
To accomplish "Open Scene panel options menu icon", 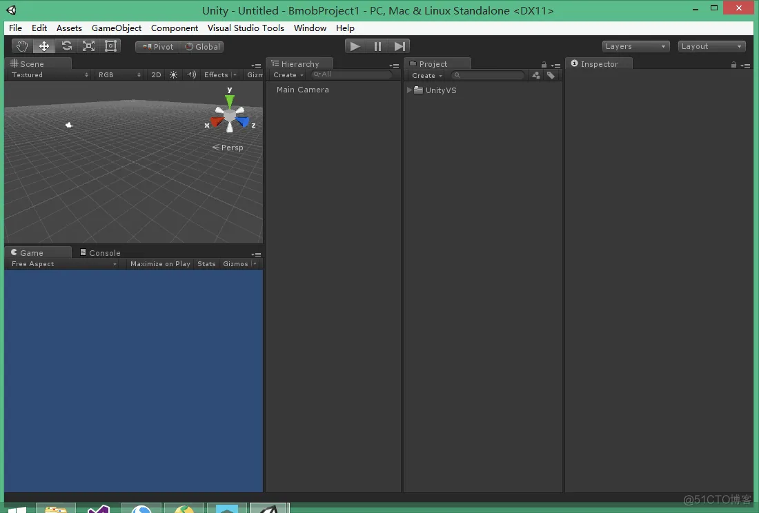I will 256,66.
